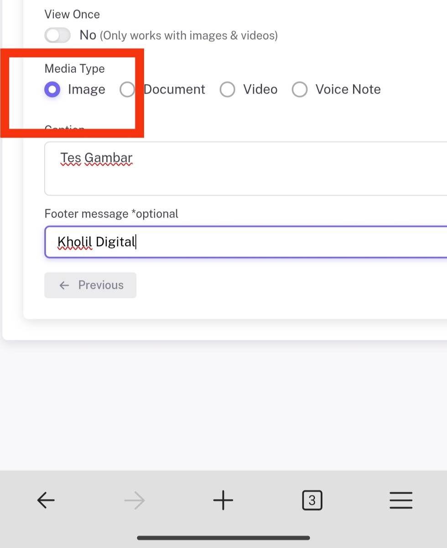The image size is (447, 548).
Task: Open the browser hamburger menu
Action: (401, 500)
